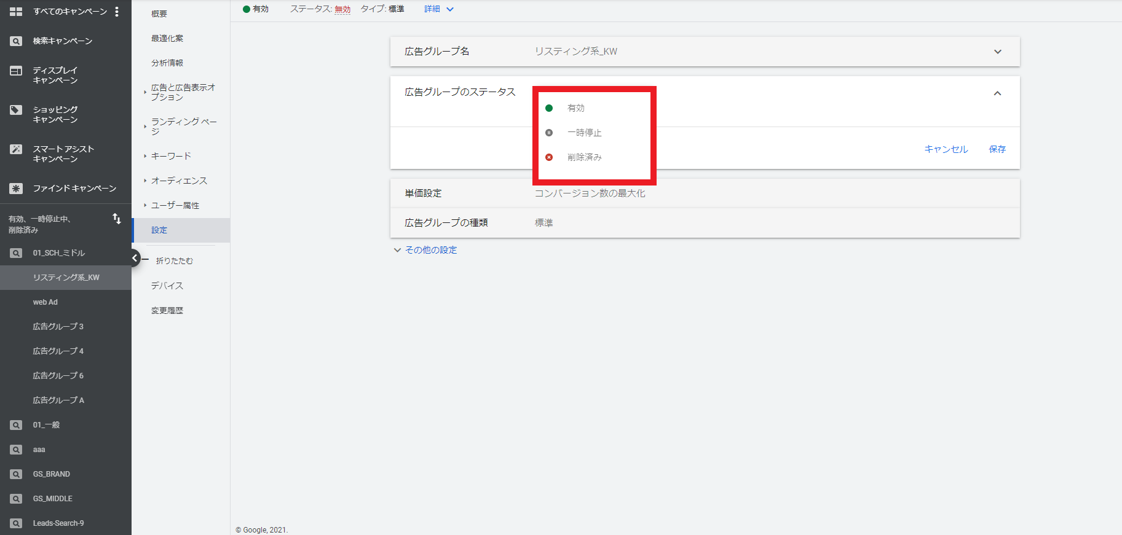Click the search icon beside 01_SCH_ミドル
This screenshot has height=535, width=1122.
(x=16, y=253)
